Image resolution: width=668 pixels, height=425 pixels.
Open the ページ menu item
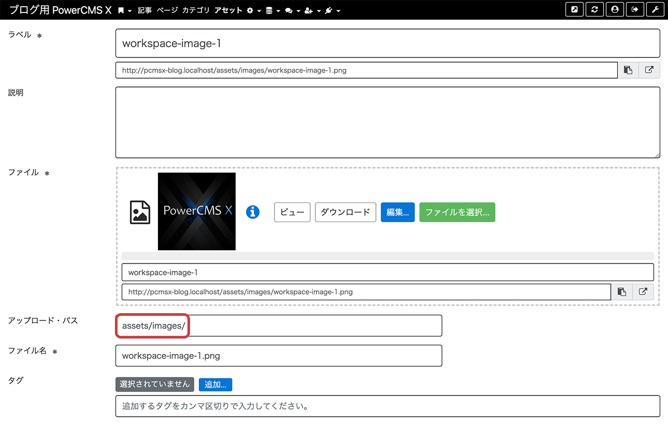(167, 10)
